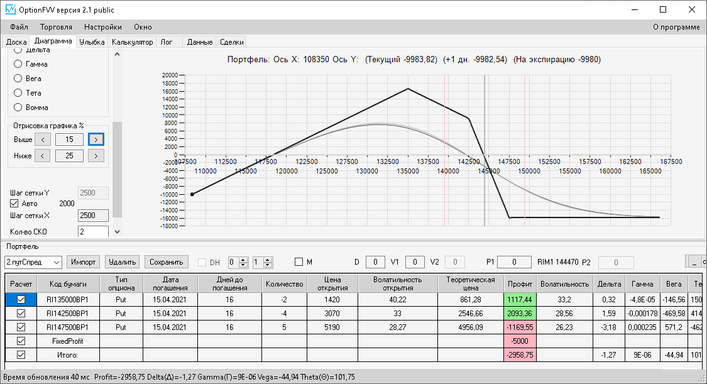
Task: Click the FixedProfit value -5000
Action: click(x=520, y=341)
